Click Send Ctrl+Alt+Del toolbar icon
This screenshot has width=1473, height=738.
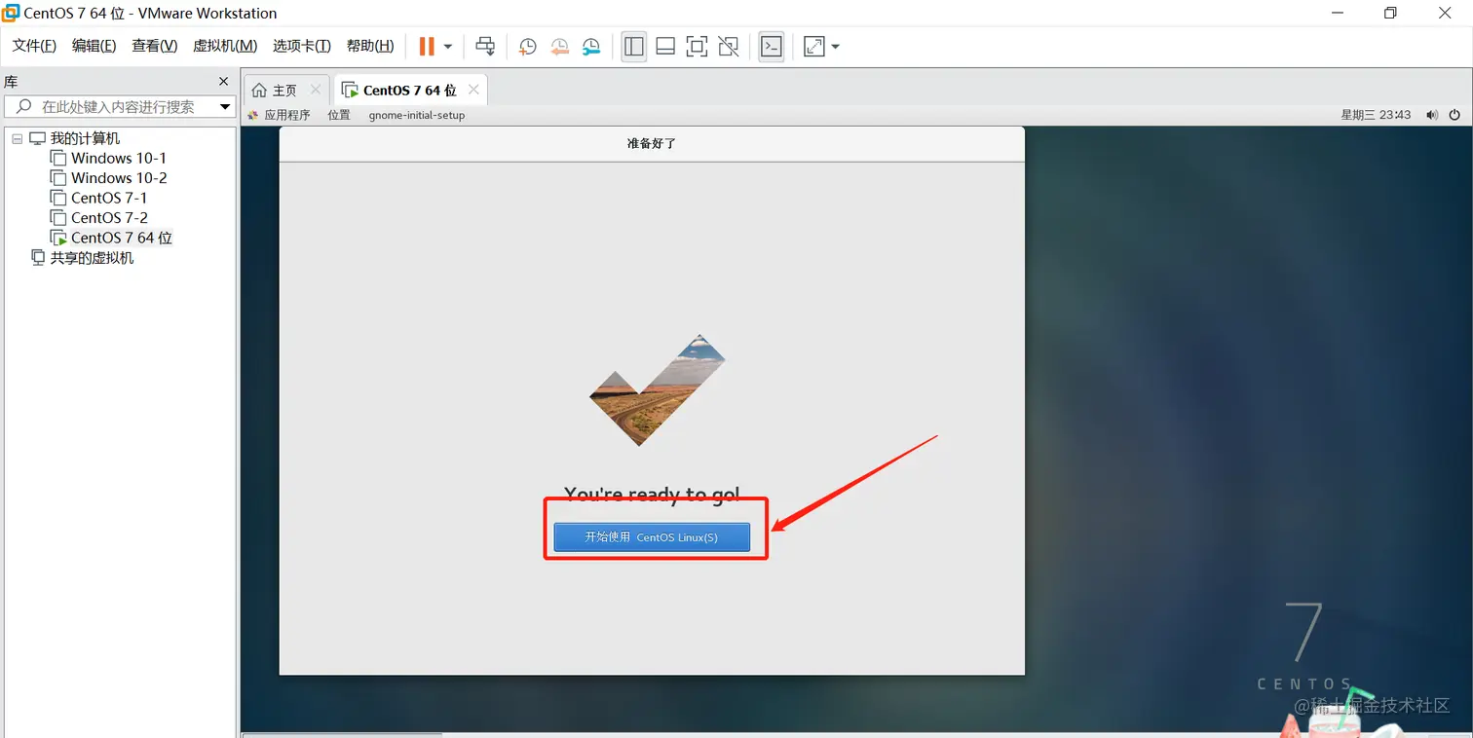(485, 46)
